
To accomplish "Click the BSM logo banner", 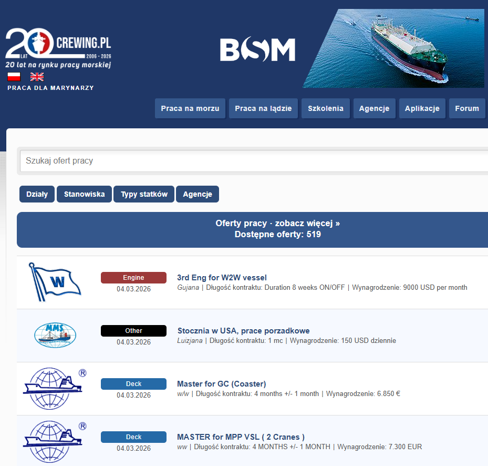I will tap(257, 50).
